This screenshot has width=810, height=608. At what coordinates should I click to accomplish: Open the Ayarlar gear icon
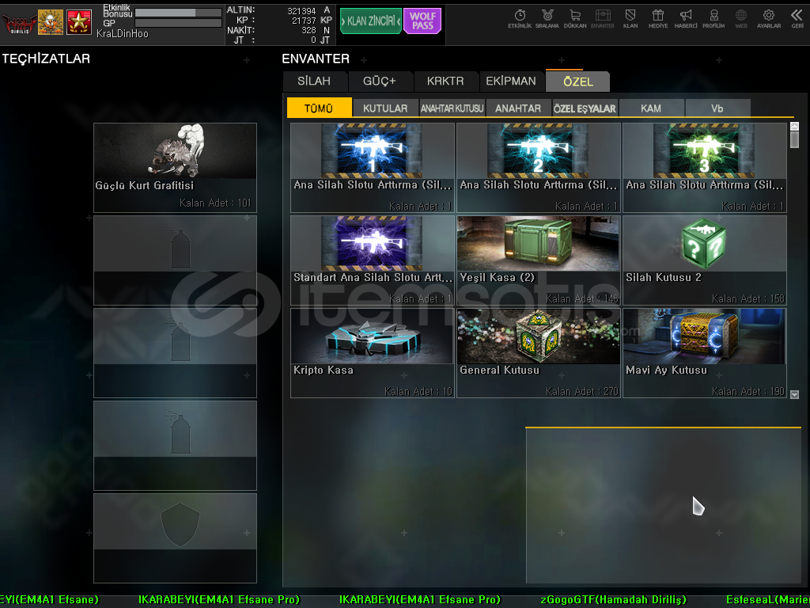[769, 19]
